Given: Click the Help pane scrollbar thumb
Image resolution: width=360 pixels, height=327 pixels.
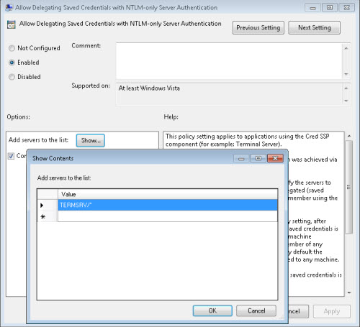Looking at the screenshot, I should pos(349,187).
